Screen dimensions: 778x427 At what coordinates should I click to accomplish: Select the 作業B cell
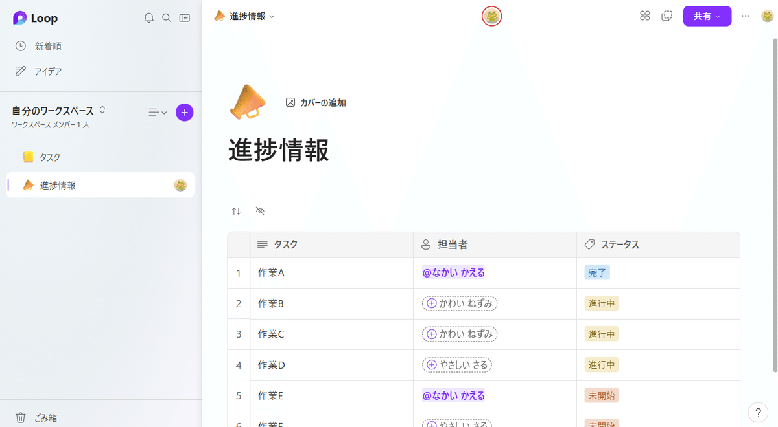click(x=331, y=303)
